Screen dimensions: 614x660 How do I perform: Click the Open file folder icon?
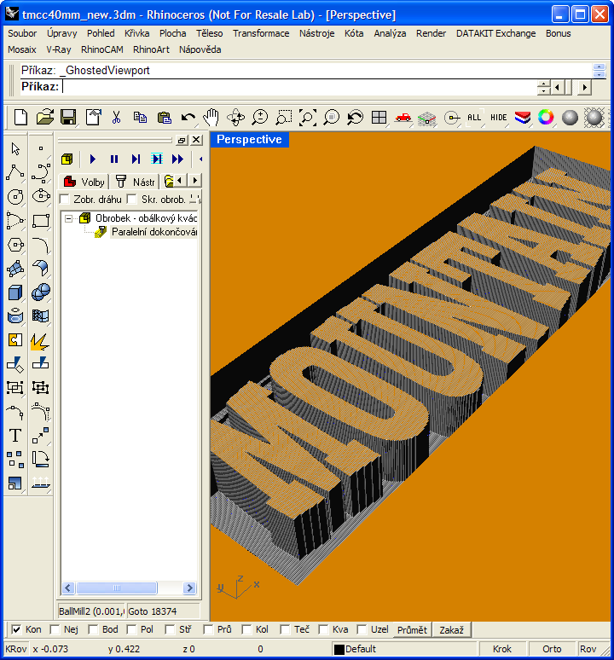click(x=44, y=118)
